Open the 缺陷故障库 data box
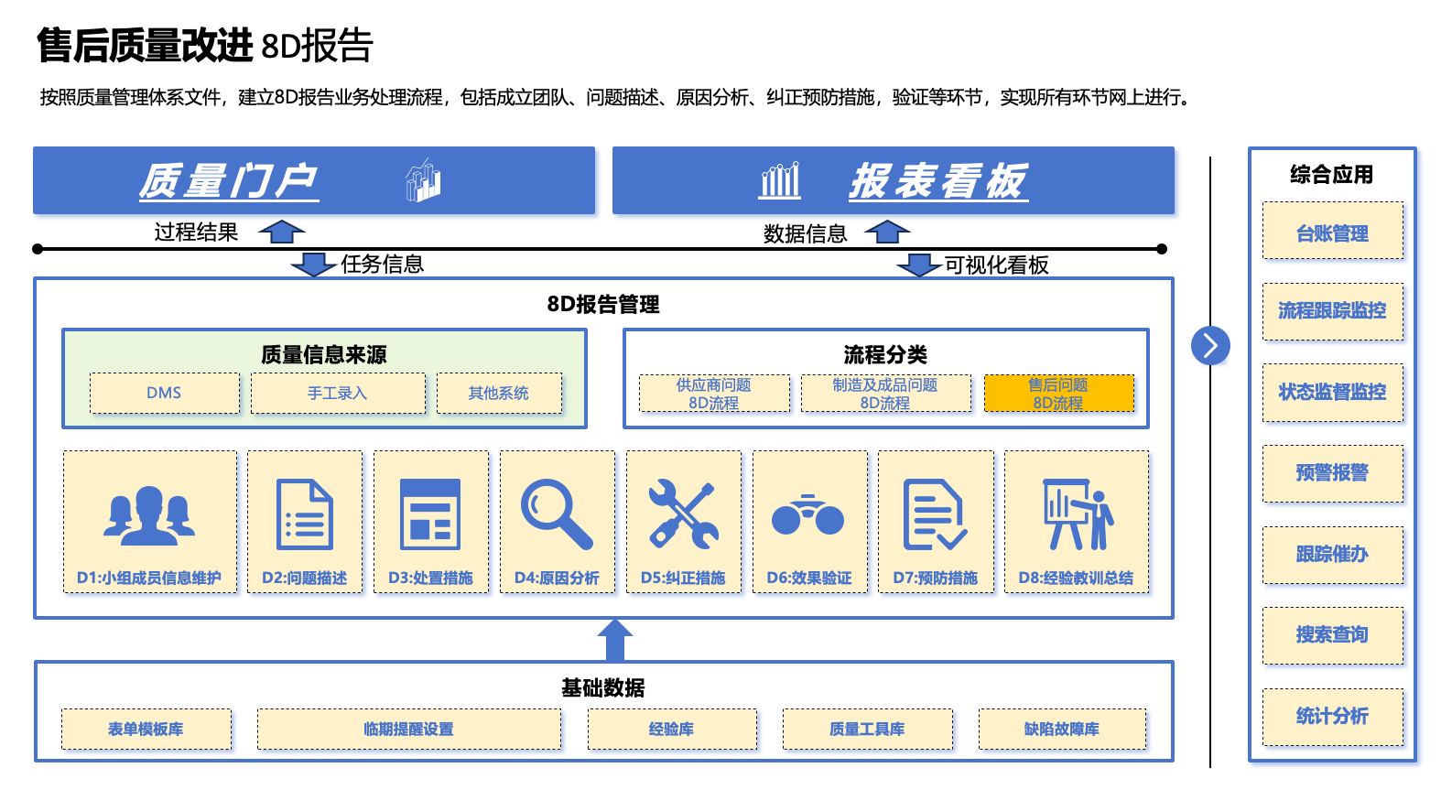The image size is (1441, 811). coord(1062,729)
